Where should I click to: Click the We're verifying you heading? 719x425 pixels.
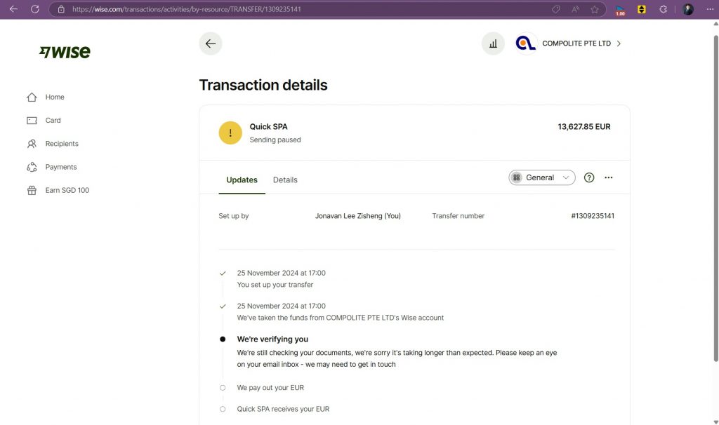[x=272, y=339]
